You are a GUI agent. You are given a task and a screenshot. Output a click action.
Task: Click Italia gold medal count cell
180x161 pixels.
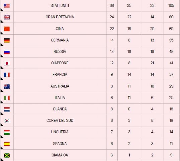112,98
